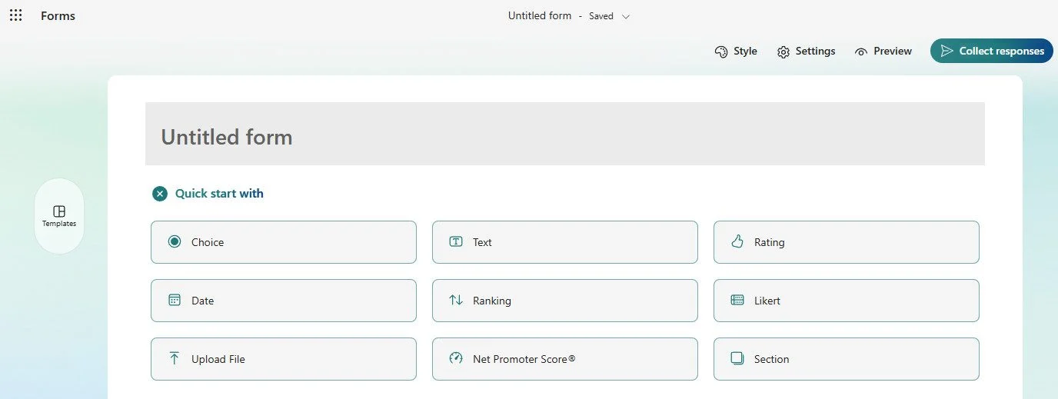The width and height of the screenshot is (1058, 399).
Task: Click the Untitled form title in header
Action: [540, 15]
